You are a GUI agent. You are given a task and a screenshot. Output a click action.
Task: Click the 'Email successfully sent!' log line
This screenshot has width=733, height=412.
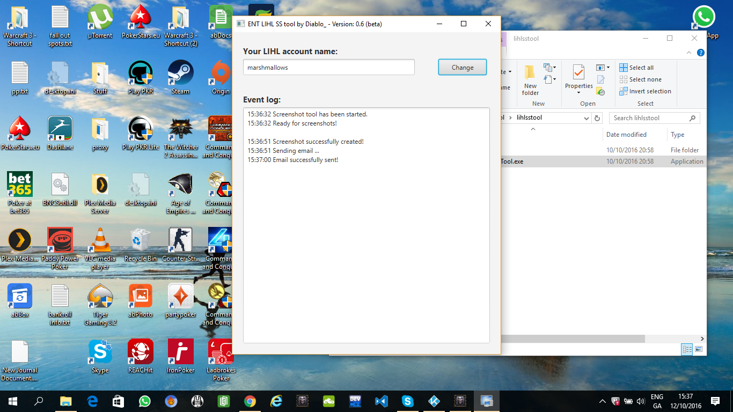pos(293,160)
